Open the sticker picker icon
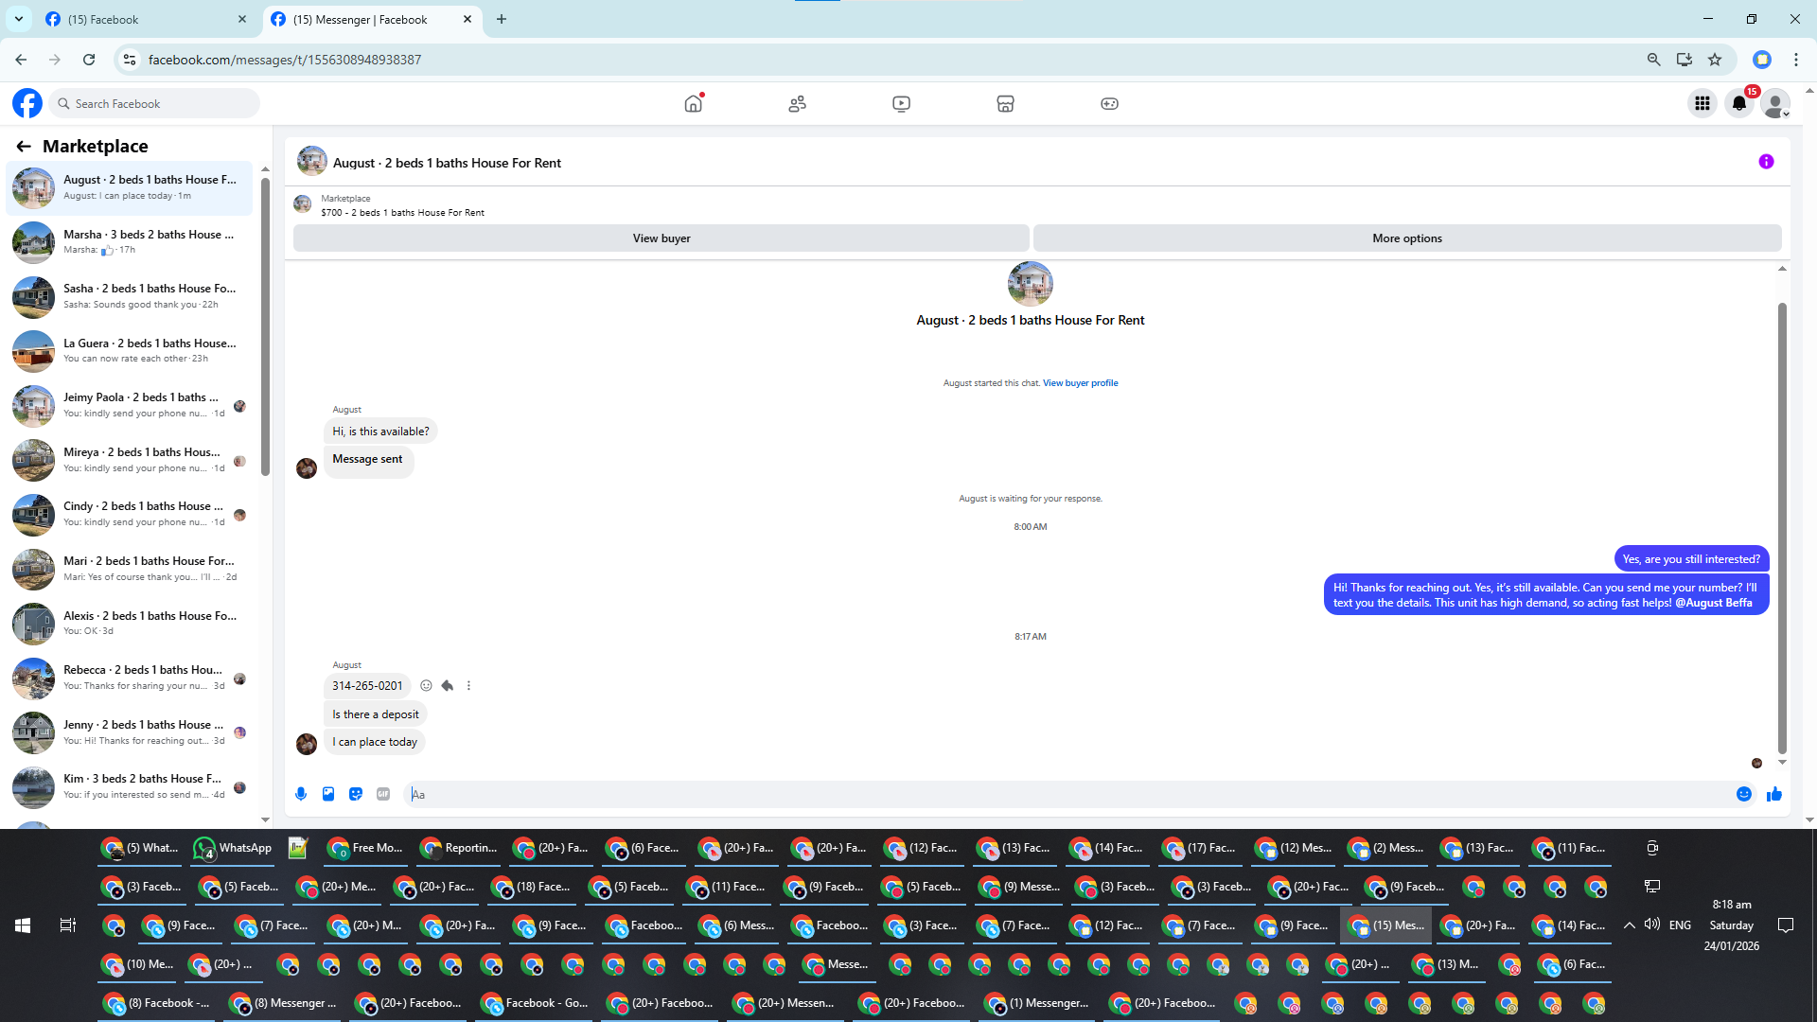Viewport: 1817px width, 1022px height. [356, 794]
